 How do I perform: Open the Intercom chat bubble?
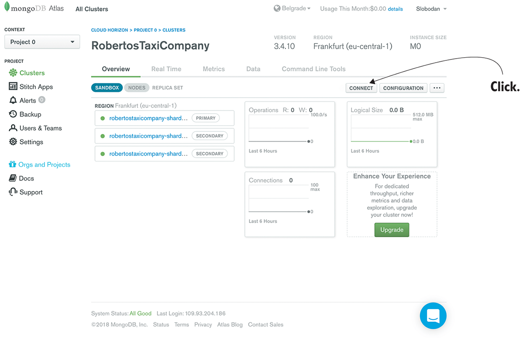click(x=433, y=316)
